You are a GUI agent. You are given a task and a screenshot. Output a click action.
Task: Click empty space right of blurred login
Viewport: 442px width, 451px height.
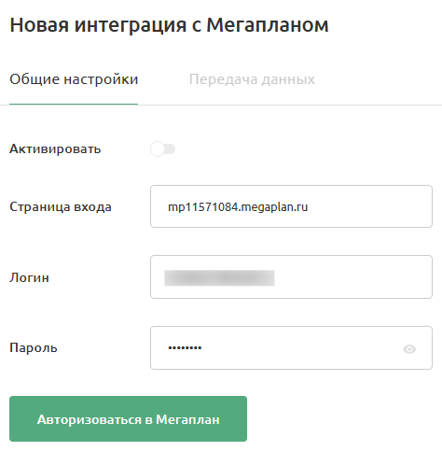(x=352, y=277)
